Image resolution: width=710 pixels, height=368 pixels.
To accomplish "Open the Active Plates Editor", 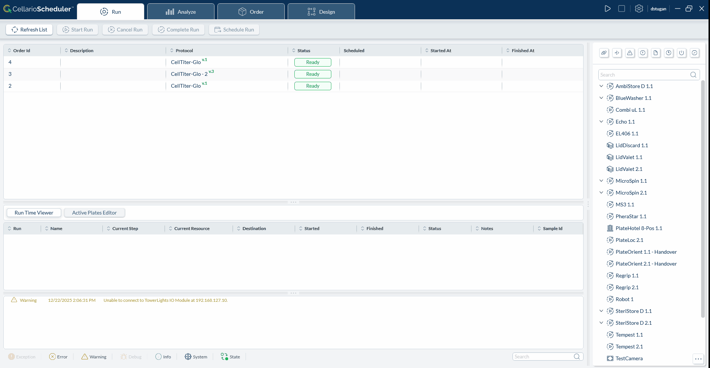I will (x=94, y=212).
